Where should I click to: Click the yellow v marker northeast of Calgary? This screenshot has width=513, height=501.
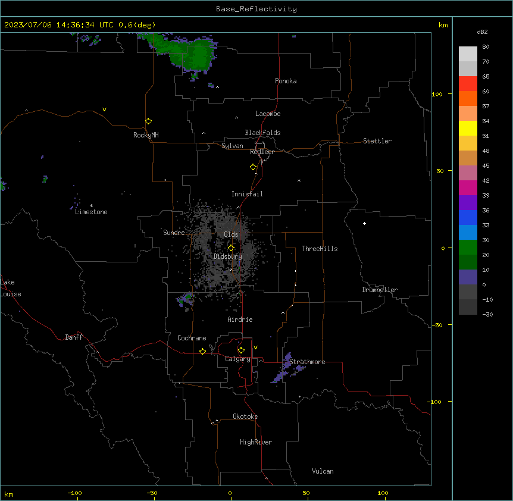click(x=255, y=347)
